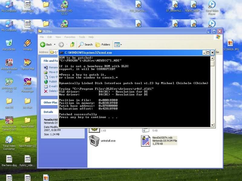
Task: Open the Yahoo! Mail desktop shortcut
Action: pos(28,64)
